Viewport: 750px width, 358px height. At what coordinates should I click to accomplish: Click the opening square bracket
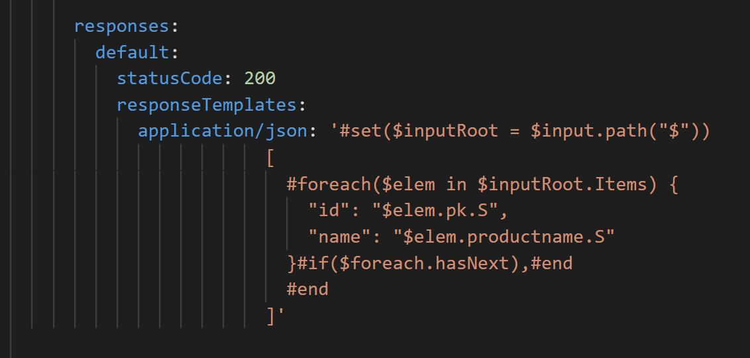[x=271, y=158]
